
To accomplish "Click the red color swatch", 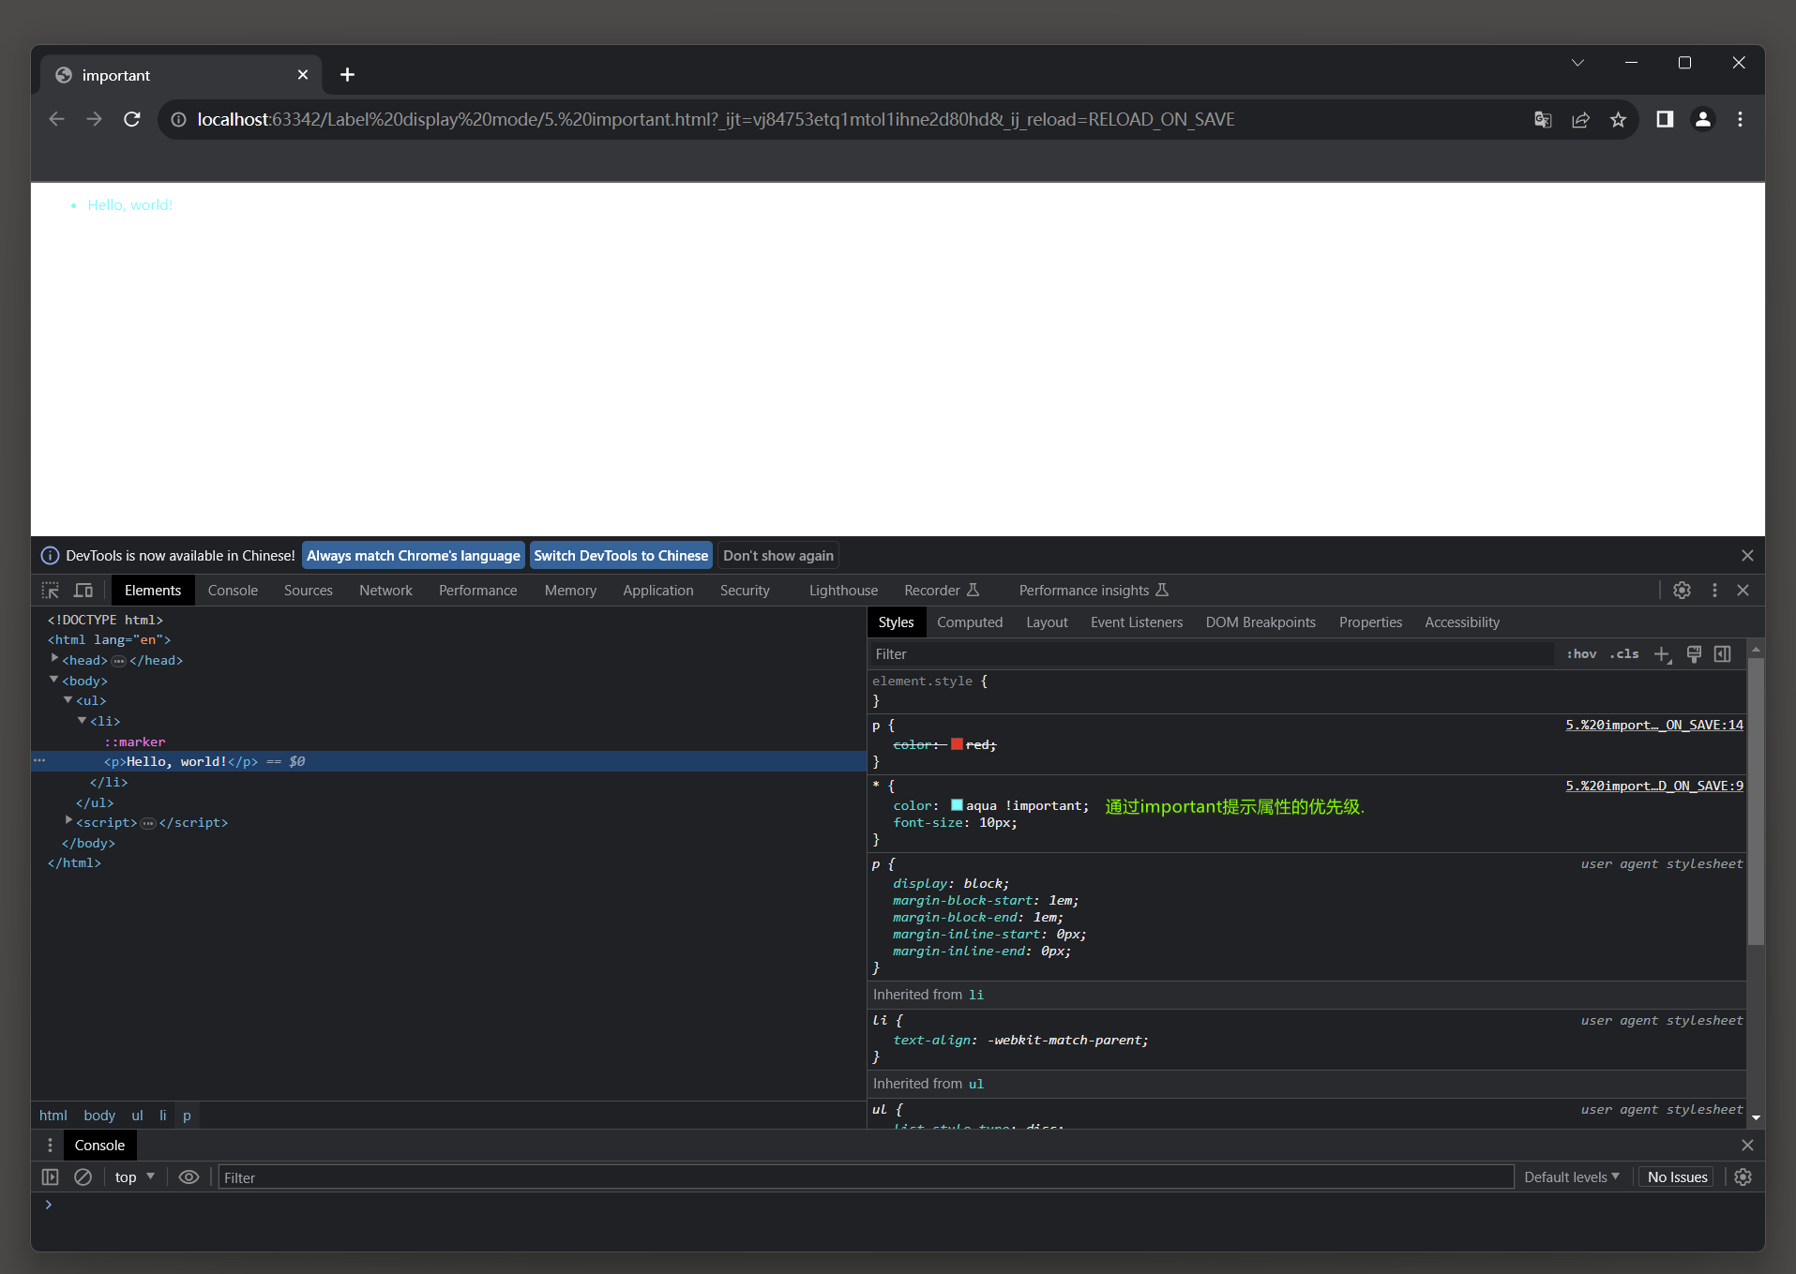I will [957, 744].
